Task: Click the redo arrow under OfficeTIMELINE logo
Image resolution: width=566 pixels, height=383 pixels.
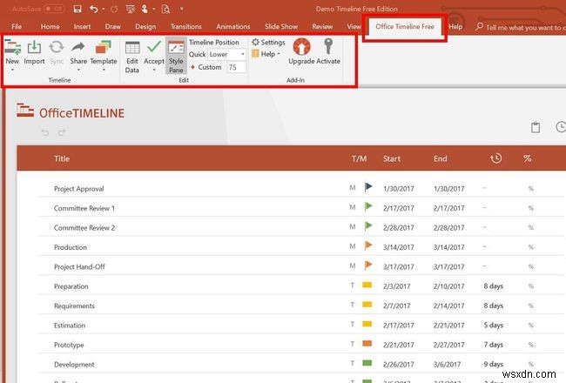Action: (62, 132)
